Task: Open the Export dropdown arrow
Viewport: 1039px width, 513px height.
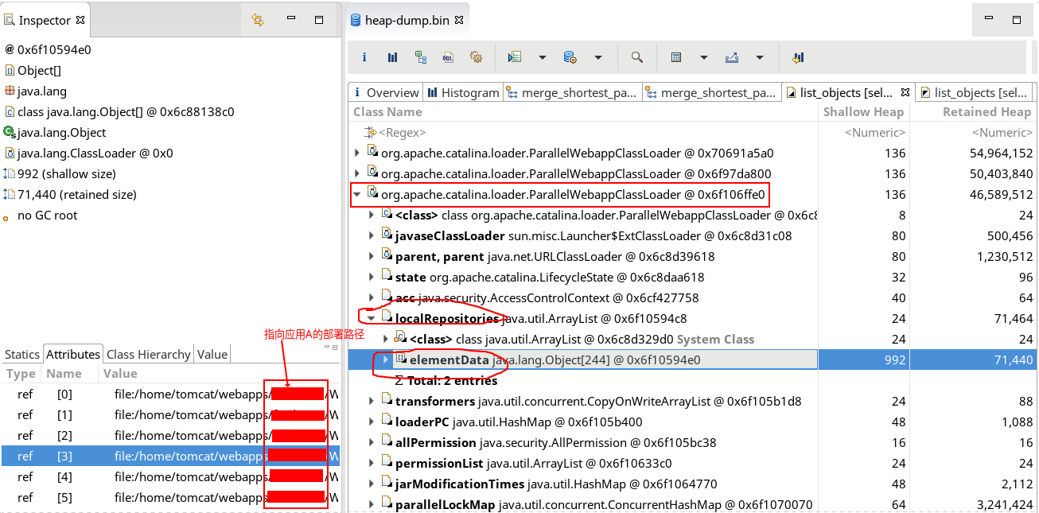Action: pyautogui.click(x=760, y=57)
